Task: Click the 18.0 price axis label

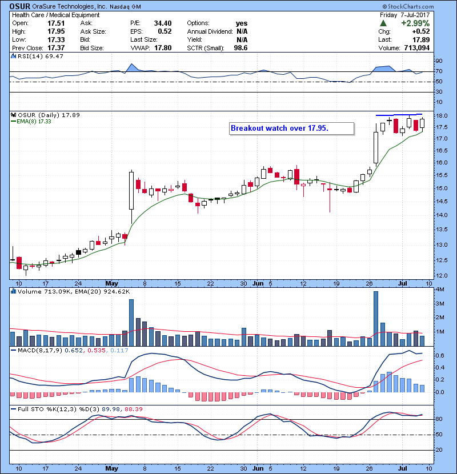Action: pyautogui.click(x=442, y=116)
